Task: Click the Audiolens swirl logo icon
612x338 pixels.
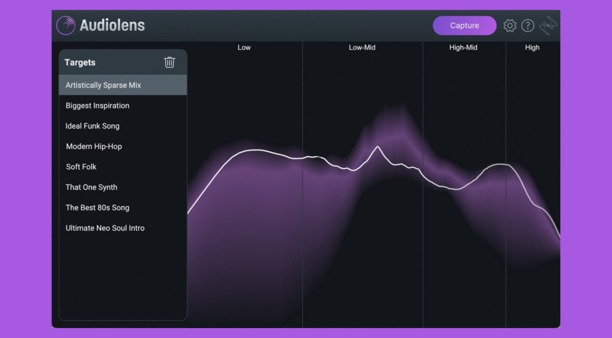Action: 66,26
